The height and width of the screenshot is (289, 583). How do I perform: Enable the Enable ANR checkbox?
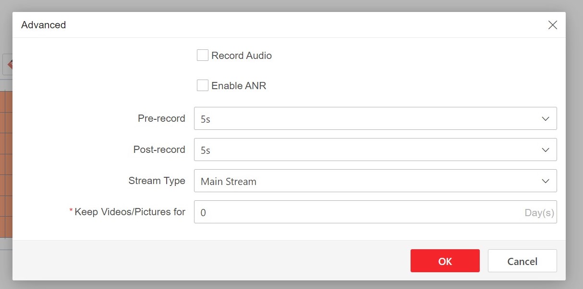[x=202, y=85]
